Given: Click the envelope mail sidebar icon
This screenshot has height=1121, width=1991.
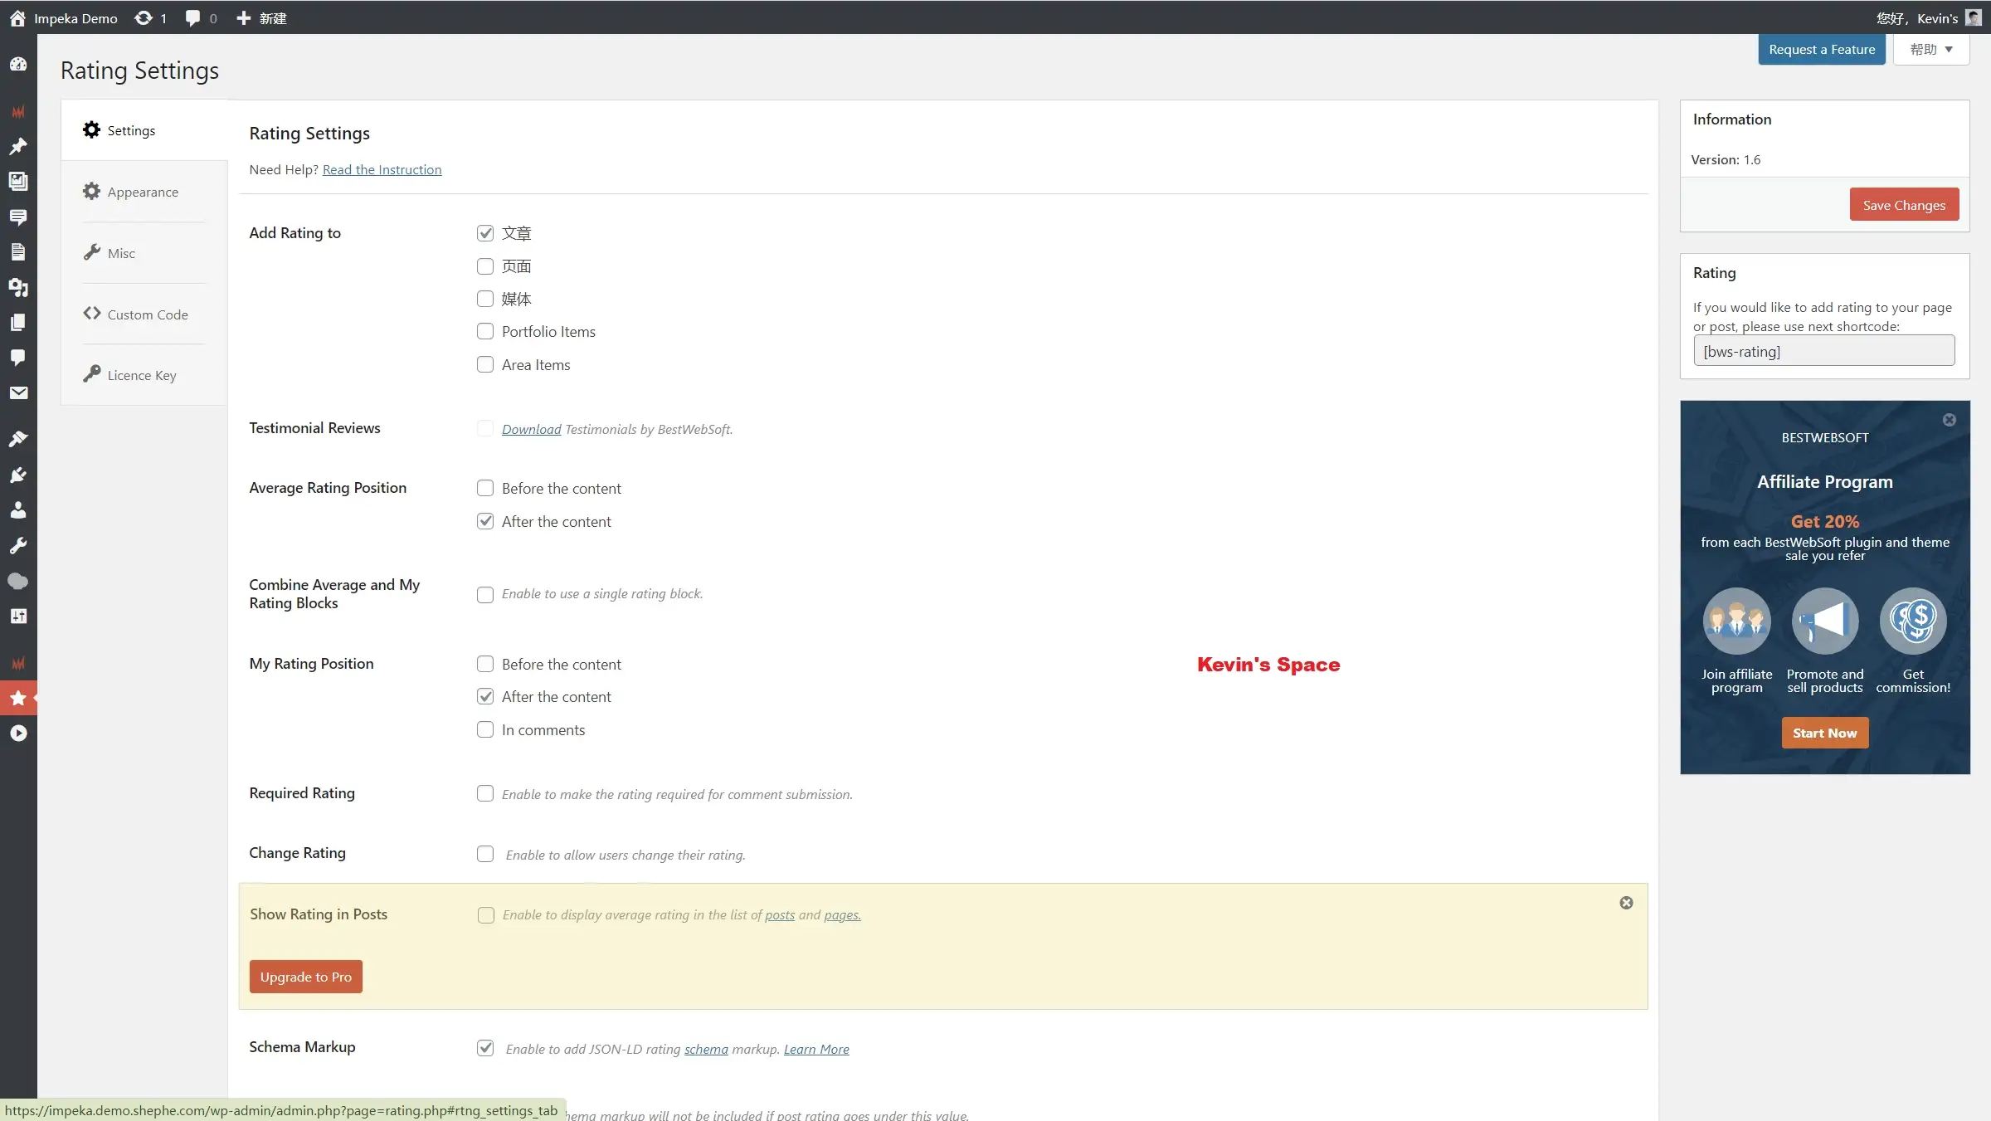Looking at the screenshot, I should pos(18,392).
